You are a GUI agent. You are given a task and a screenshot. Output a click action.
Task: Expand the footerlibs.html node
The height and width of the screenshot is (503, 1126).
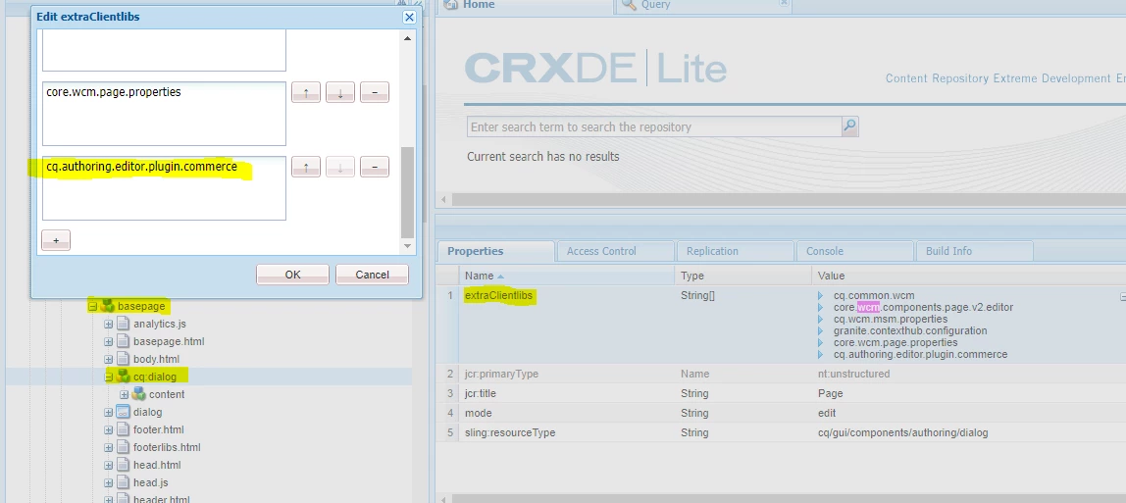click(x=109, y=448)
